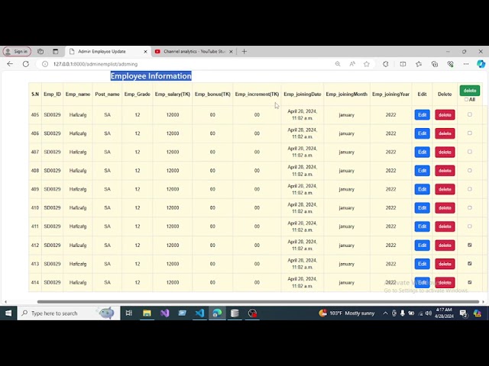The height and width of the screenshot is (366, 489).
Task: Show hidden system tray icons
Action: coord(385,313)
